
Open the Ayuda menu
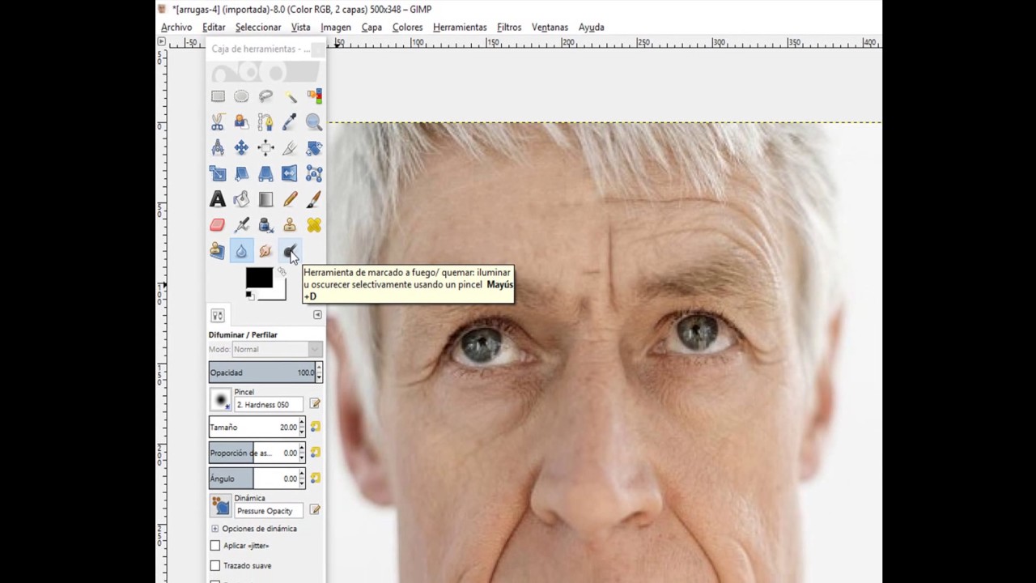tap(591, 27)
